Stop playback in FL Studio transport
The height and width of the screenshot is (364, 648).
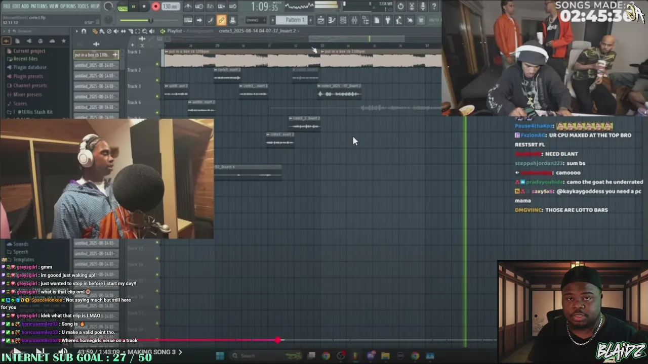144,7
